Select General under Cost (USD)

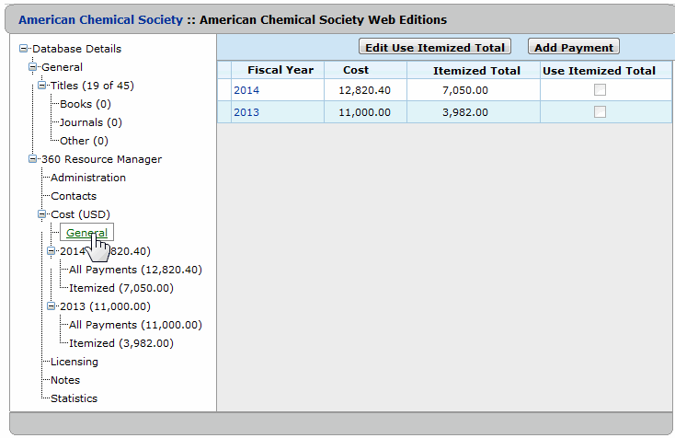[x=86, y=233]
